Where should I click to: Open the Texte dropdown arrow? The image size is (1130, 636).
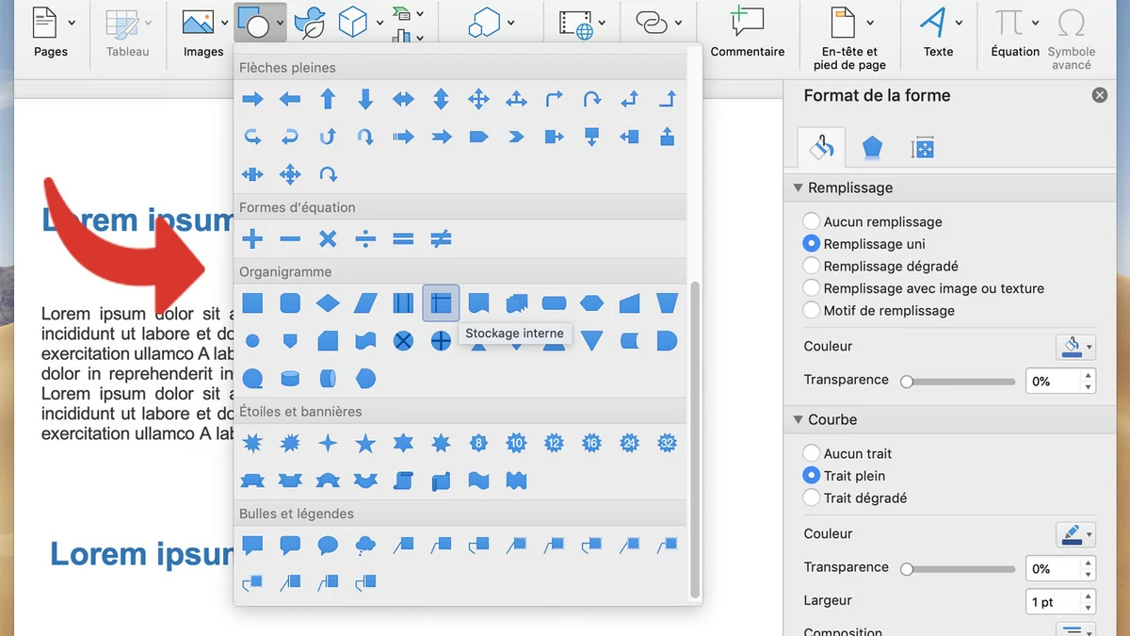(959, 22)
